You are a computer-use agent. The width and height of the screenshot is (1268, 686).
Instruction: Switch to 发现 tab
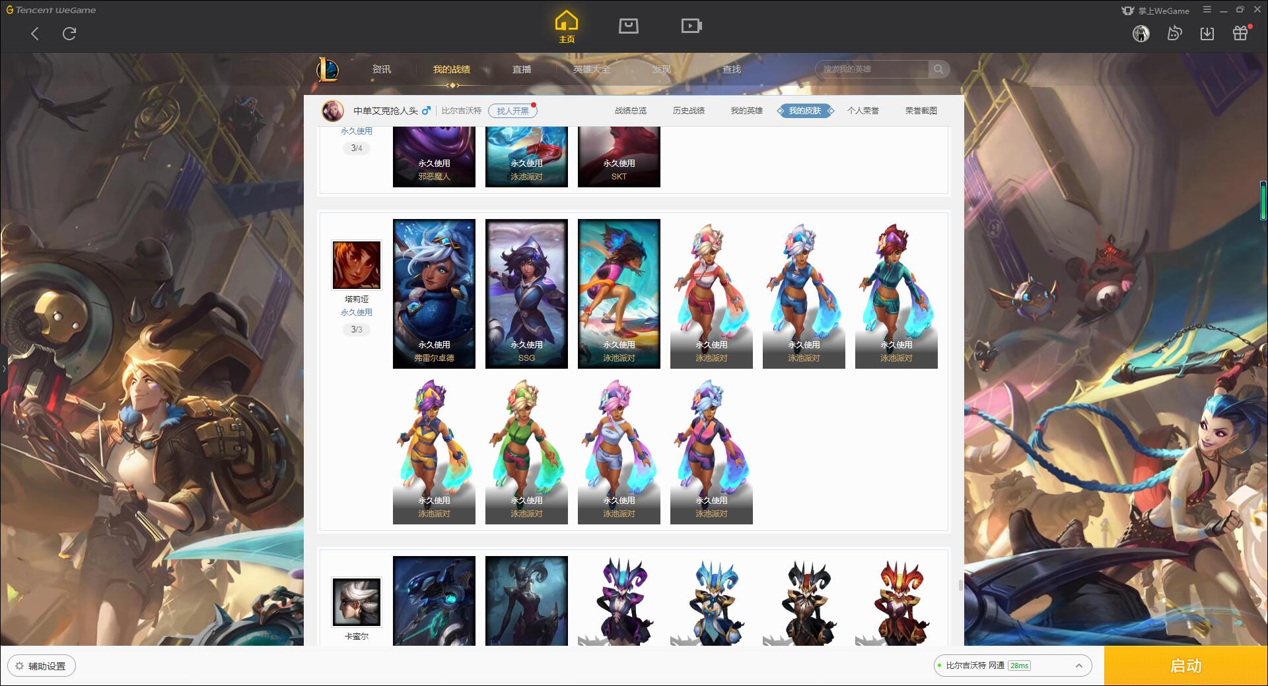click(662, 69)
